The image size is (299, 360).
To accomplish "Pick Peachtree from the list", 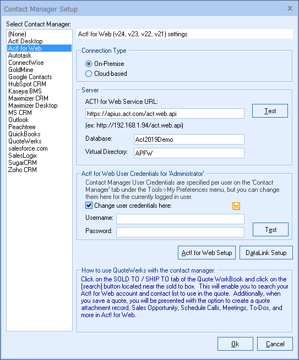I will click(x=39, y=127).
